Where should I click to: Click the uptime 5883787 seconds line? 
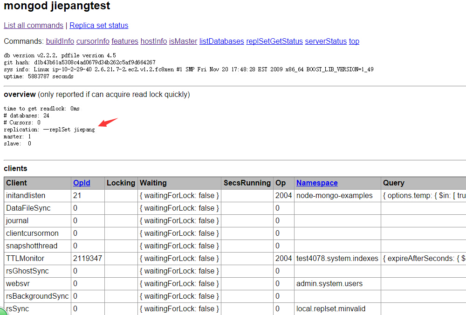(x=39, y=76)
